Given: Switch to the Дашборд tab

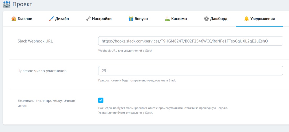Looking at the screenshot, I should tap(216, 19).
